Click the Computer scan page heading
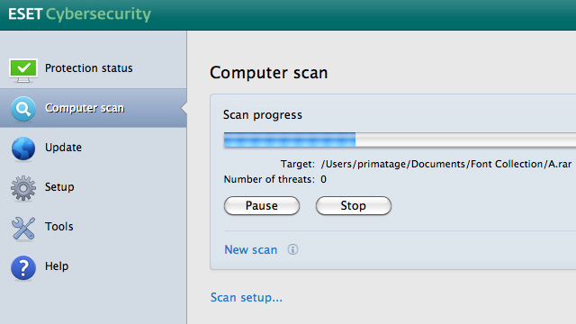The width and height of the screenshot is (576, 324). 269,73
